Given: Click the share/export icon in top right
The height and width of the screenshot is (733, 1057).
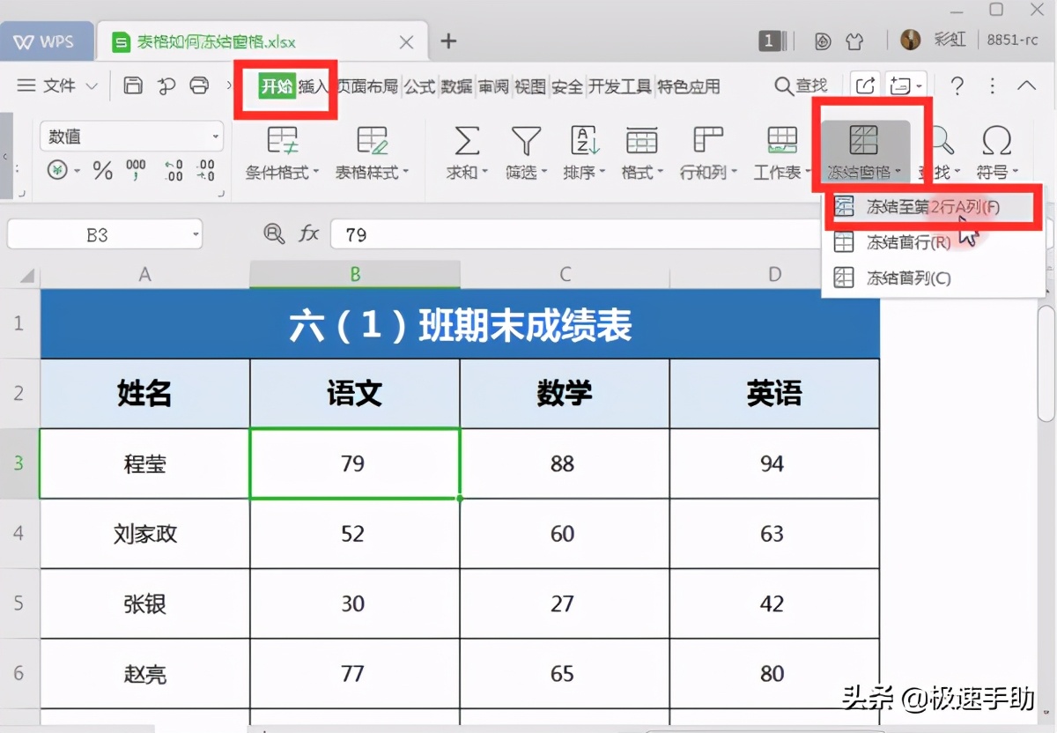Looking at the screenshot, I should click(866, 85).
